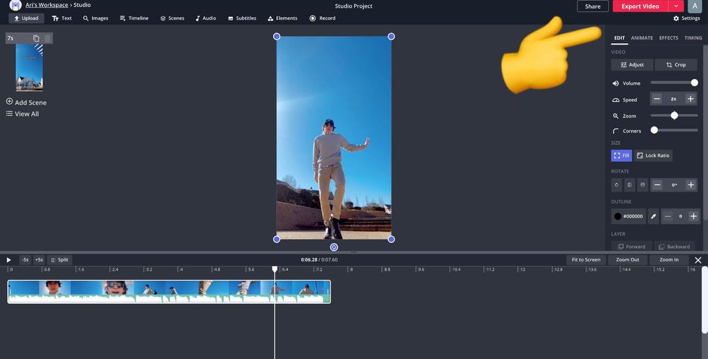Open the Ari's Workspace link
The height and width of the screenshot is (359, 708).
click(47, 5)
